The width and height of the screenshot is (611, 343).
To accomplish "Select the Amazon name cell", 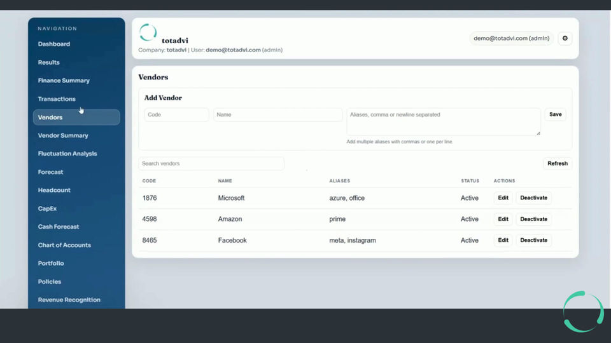I will coord(230,219).
